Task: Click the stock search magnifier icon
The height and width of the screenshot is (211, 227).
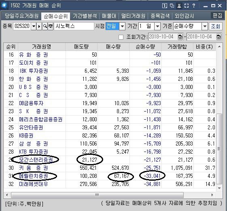Action: (x=45, y=26)
